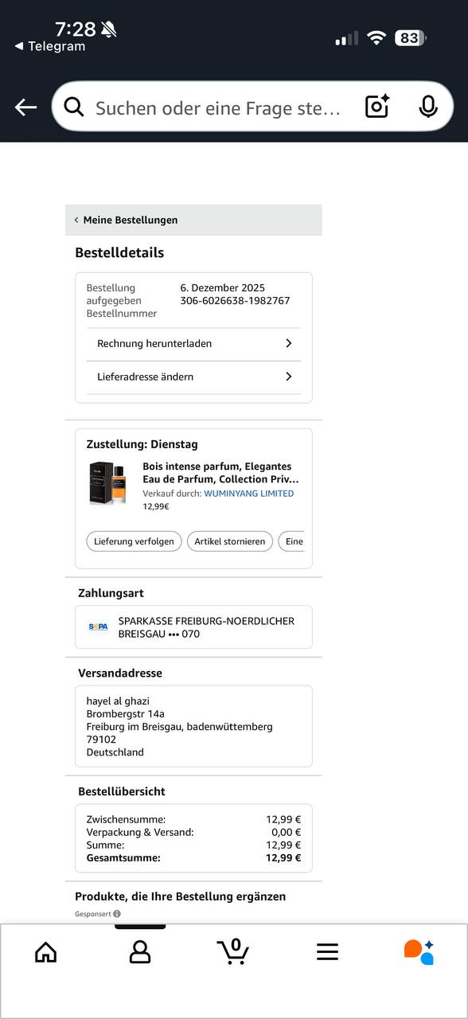Open the hamburger menu in bottom bar
The width and height of the screenshot is (468, 1019).
tap(327, 951)
